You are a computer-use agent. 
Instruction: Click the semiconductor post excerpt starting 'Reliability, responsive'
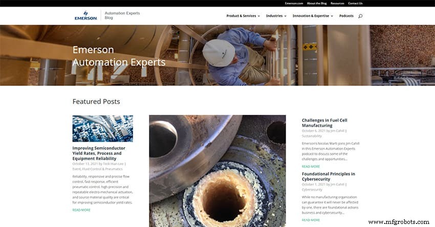click(103, 190)
